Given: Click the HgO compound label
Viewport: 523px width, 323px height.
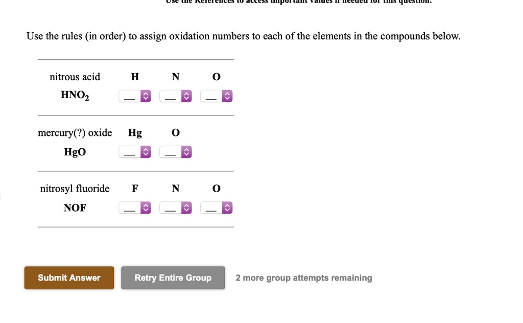Looking at the screenshot, I should [x=75, y=151].
